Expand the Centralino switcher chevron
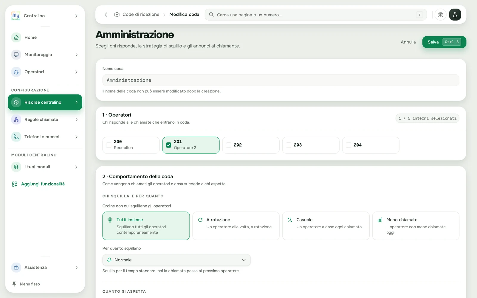This screenshot has height=298, width=477. (x=76, y=16)
